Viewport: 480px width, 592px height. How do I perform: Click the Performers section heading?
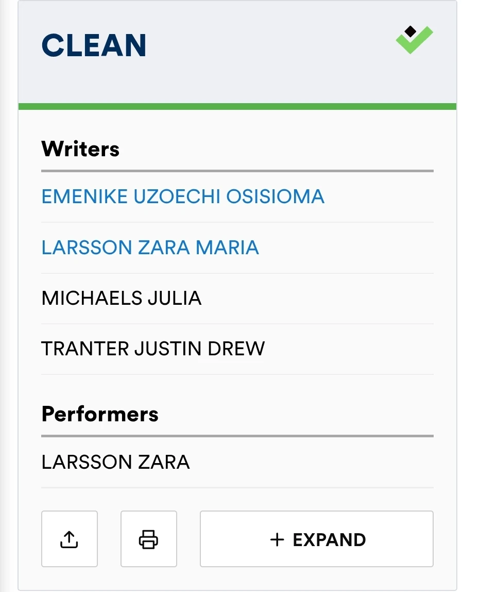coord(100,414)
